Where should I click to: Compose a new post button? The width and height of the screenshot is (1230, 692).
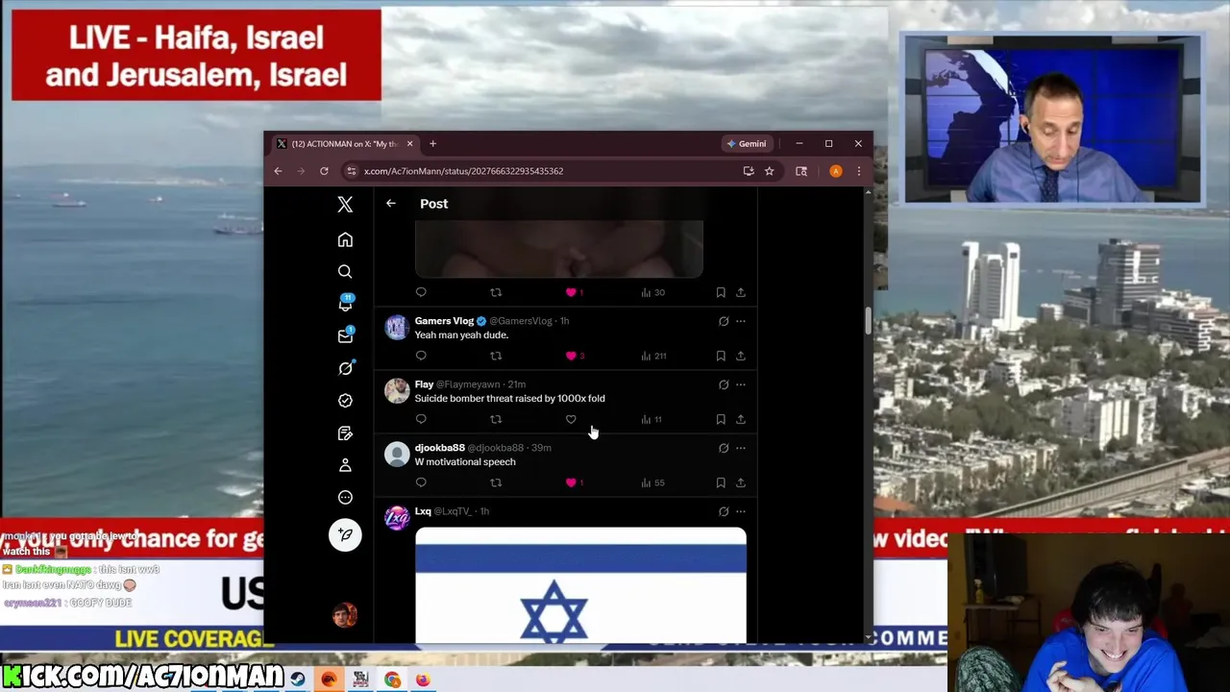click(345, 535)
